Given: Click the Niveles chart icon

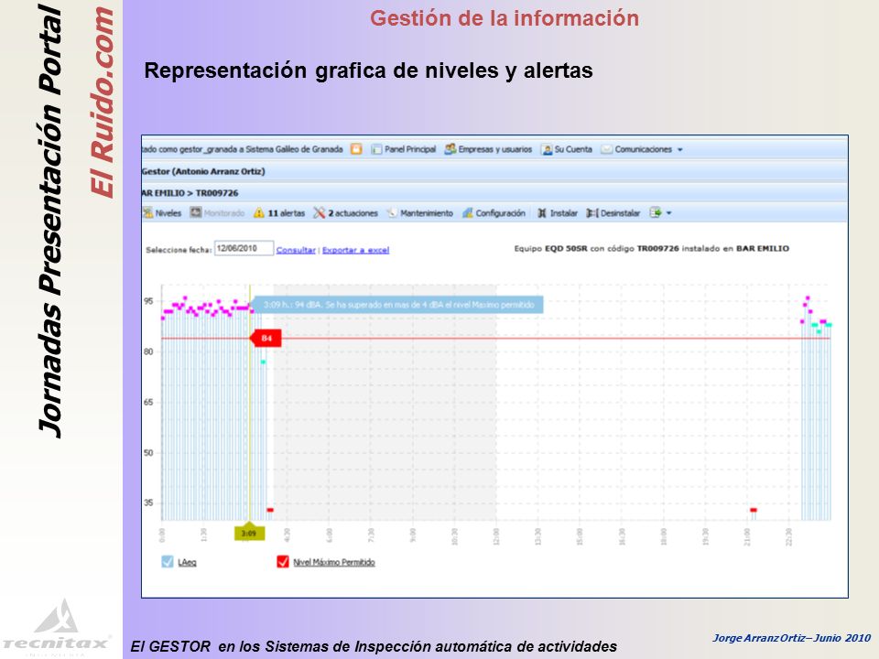Looking at the screenshot, I should (x=148, y=213).
